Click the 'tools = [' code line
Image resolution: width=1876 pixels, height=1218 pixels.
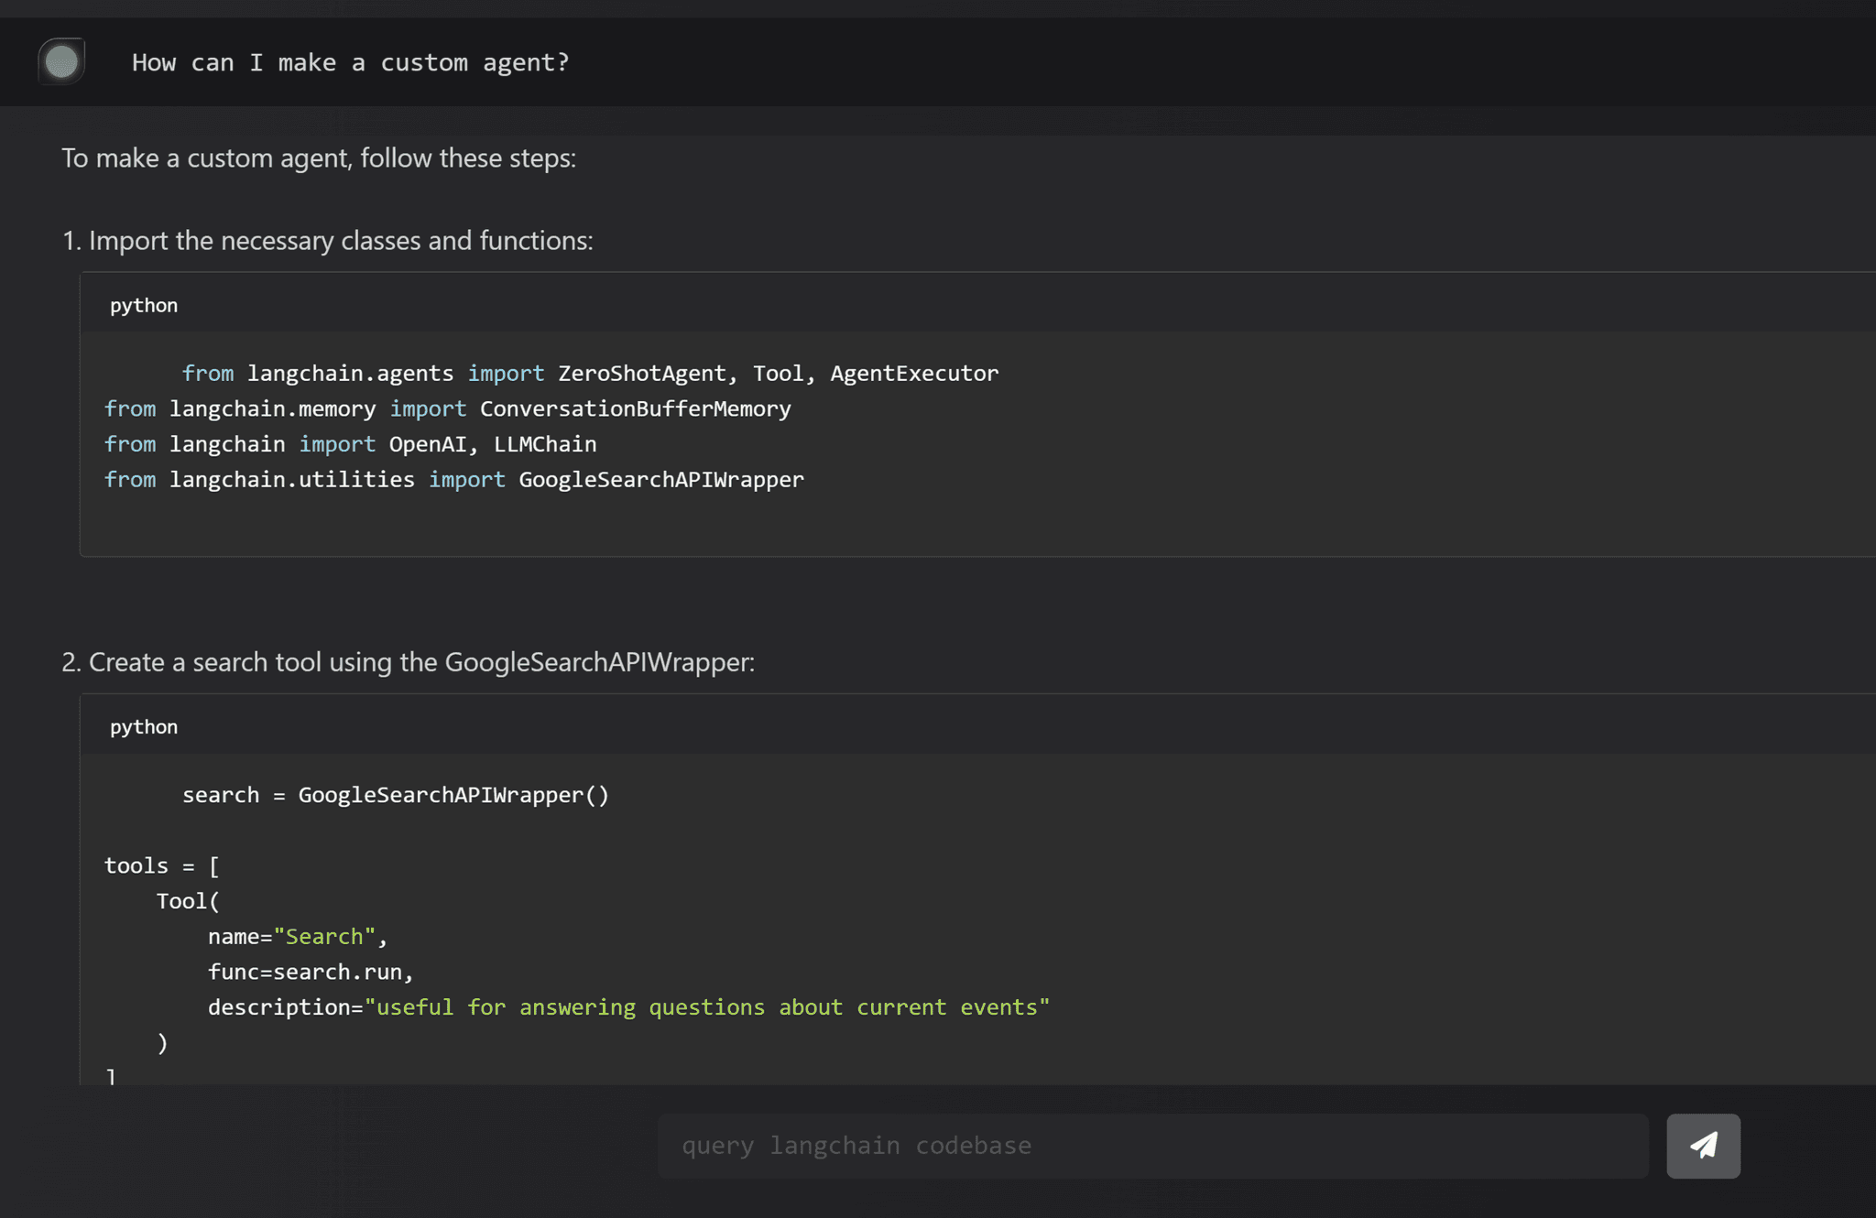click(161, 865)
